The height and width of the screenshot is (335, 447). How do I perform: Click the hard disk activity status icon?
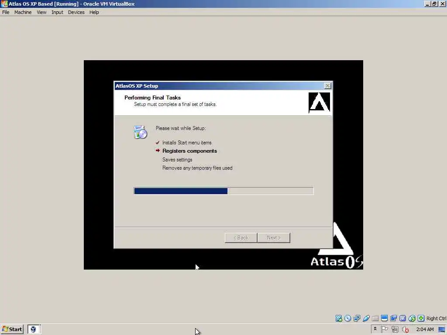pos(339,318)
